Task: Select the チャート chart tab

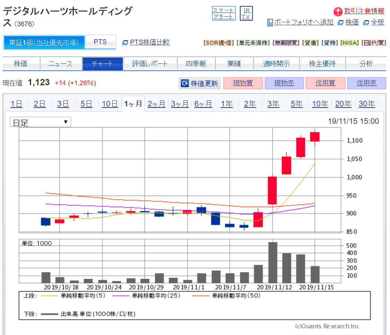Action: point(102,64)
